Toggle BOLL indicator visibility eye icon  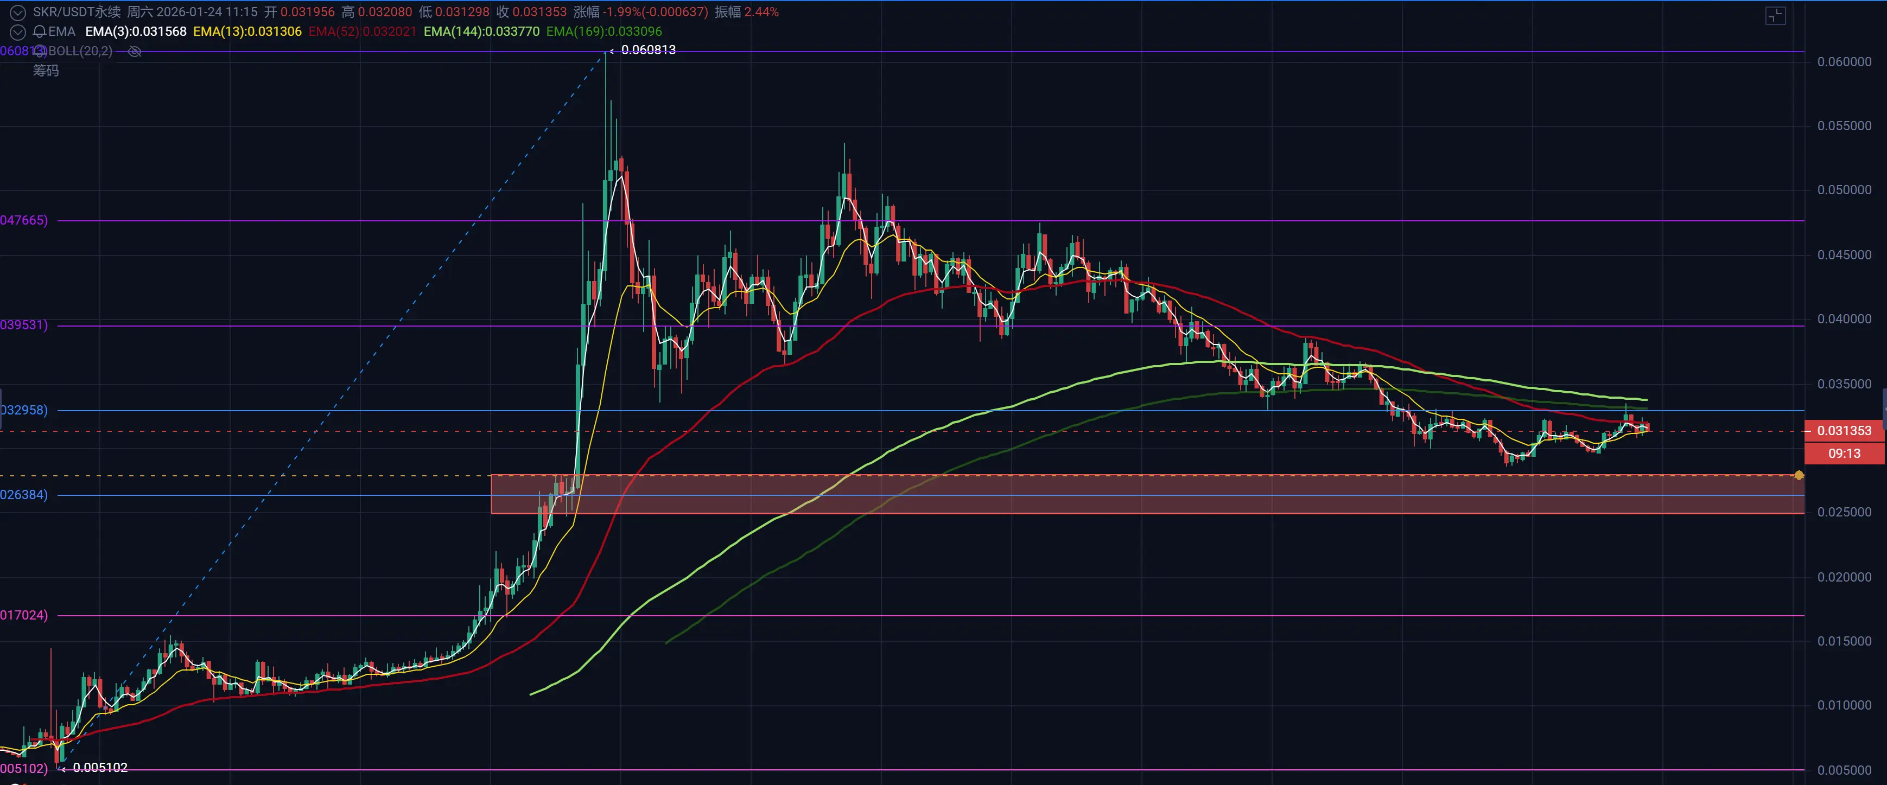(x=135, y=51)
